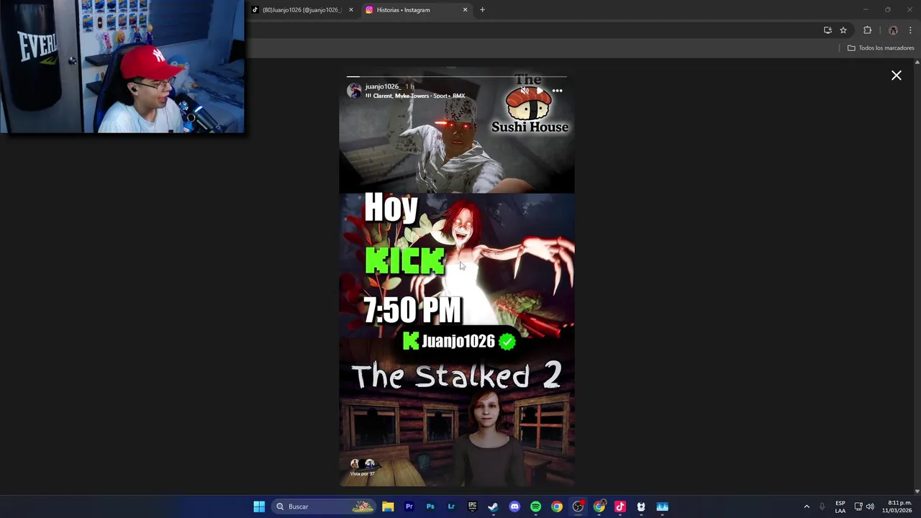Open the TikTok app taskbar icon
This screenshot has height=518, width=921.
[x=620, y=506]
